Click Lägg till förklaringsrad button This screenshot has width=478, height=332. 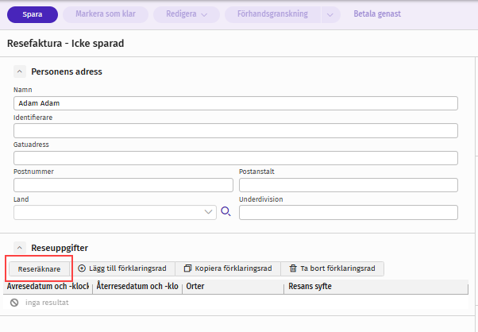[122, 268]
